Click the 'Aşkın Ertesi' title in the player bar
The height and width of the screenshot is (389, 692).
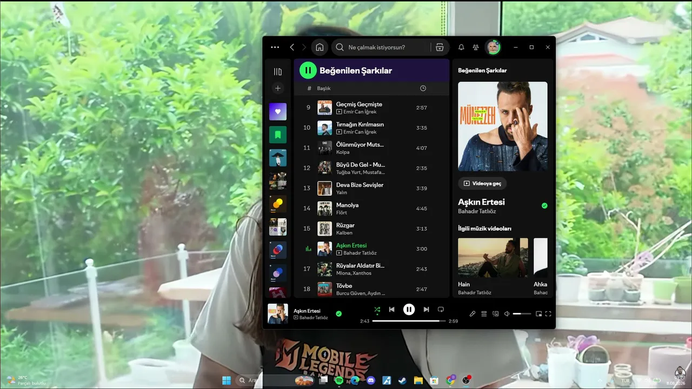[307, 311]
